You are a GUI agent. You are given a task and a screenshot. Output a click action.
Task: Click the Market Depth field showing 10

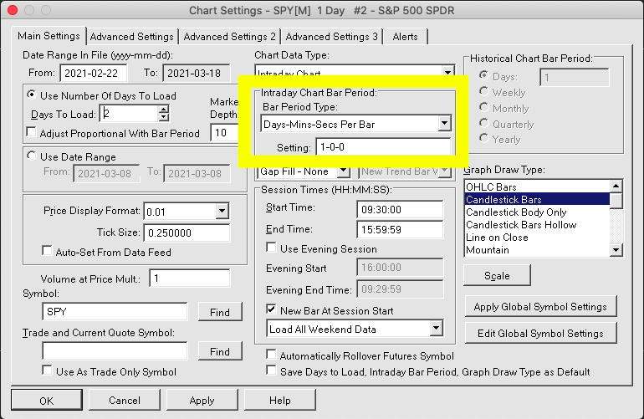[x=225, y=133]
